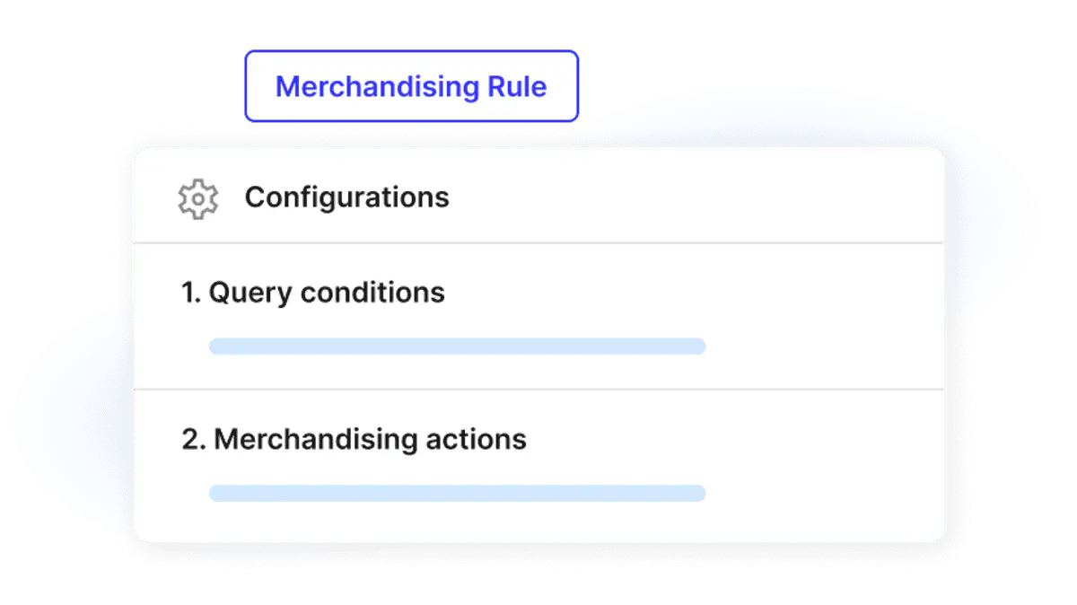
Task: Collapse the Configurations header row
Action: pyautogui.click(x=538, y=196)
